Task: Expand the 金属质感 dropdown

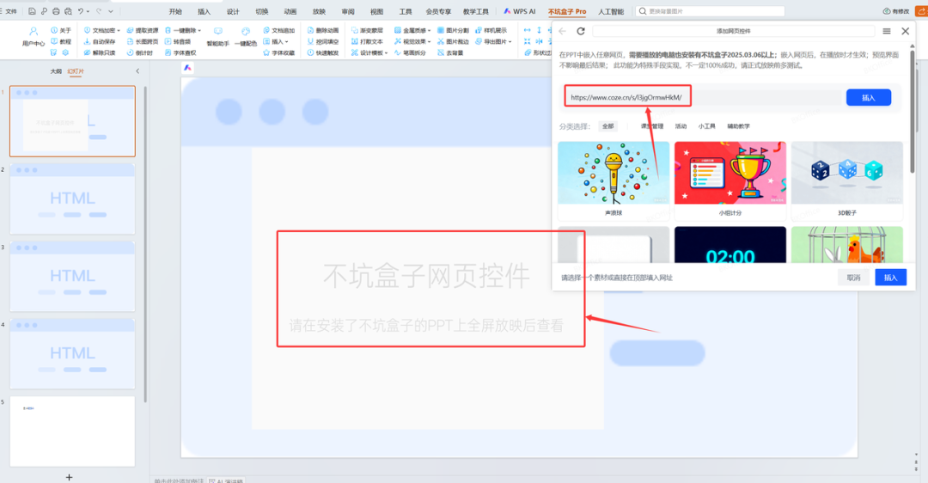Action: 429,30
